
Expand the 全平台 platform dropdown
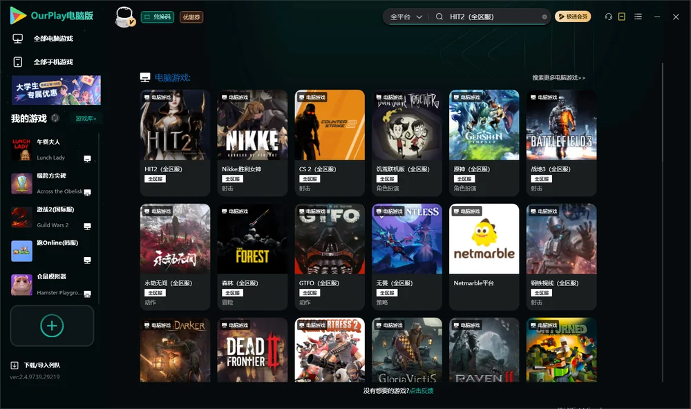click(406, 17)
